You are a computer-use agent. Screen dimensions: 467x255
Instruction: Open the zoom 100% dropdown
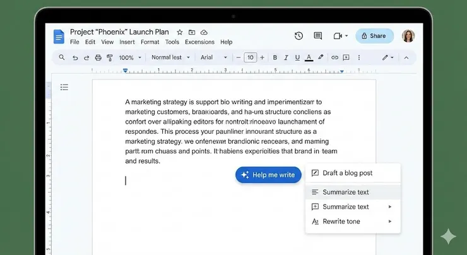point(130,58)
